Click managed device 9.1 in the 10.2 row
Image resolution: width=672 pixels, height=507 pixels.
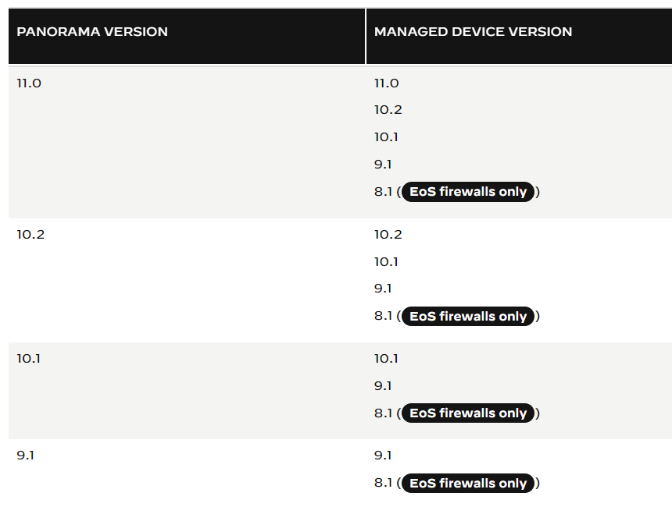pos(383,289)
